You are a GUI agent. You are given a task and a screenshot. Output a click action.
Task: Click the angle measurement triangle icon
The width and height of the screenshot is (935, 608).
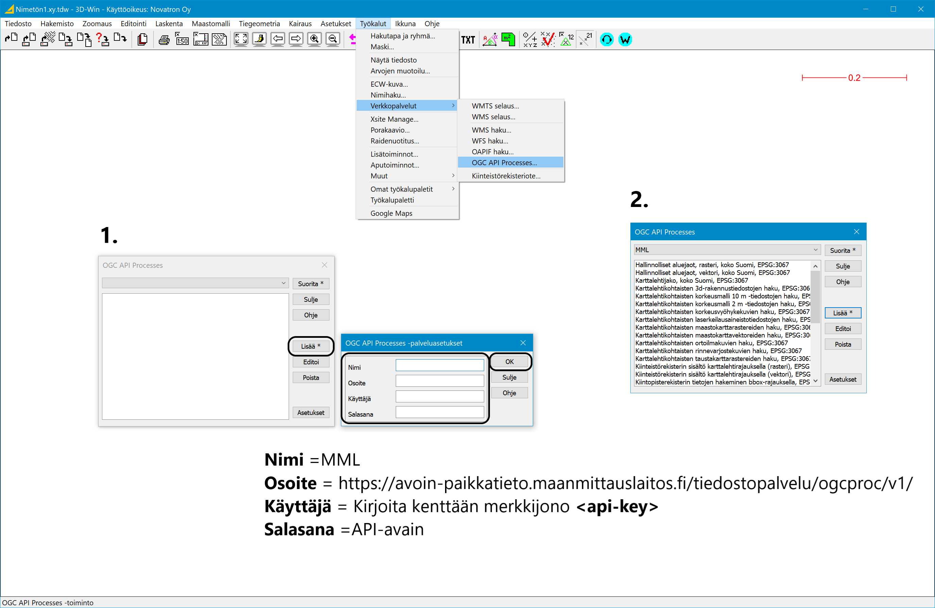coord(490,39)
